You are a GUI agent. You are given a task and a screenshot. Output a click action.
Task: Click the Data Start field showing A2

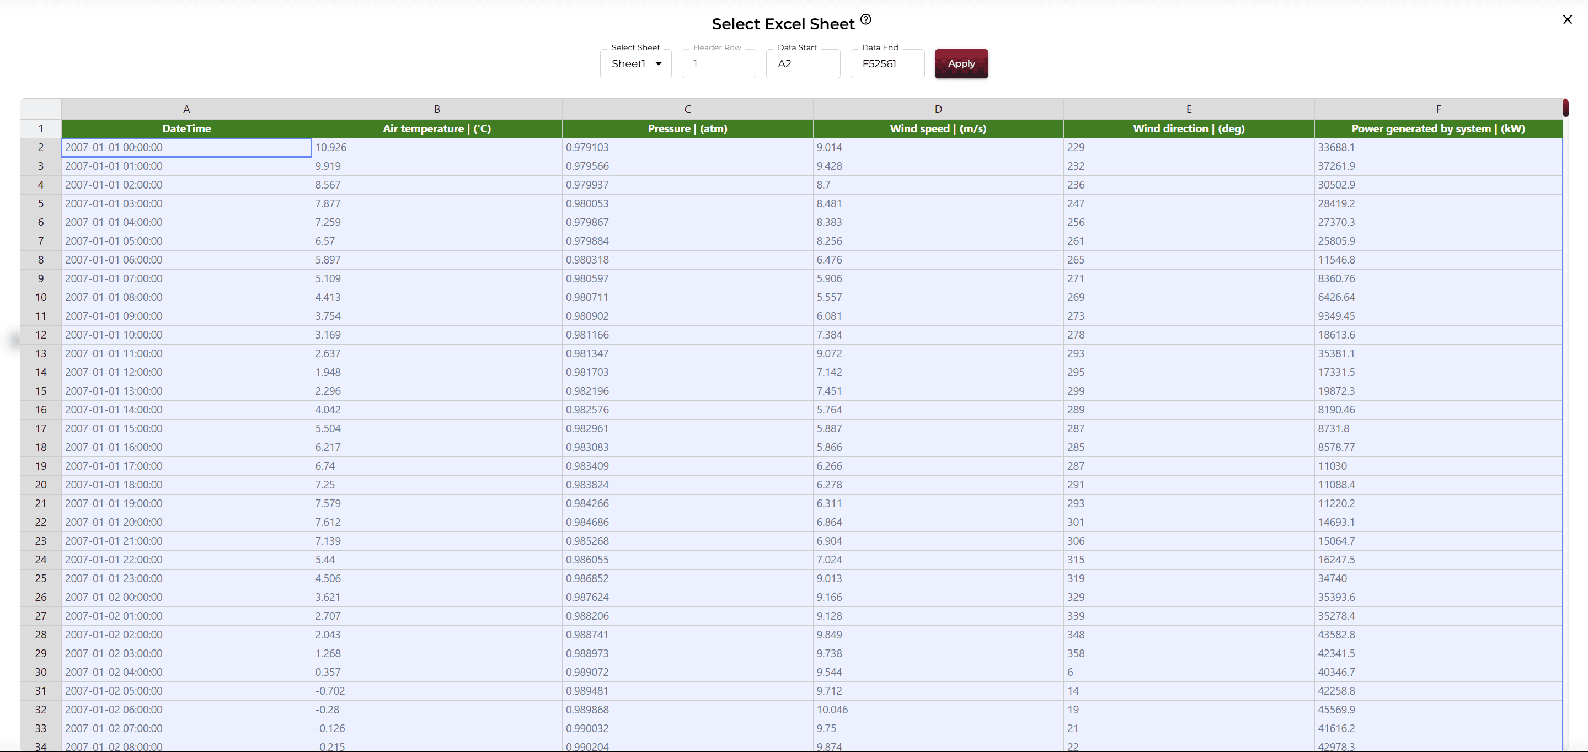click(803, 63)
